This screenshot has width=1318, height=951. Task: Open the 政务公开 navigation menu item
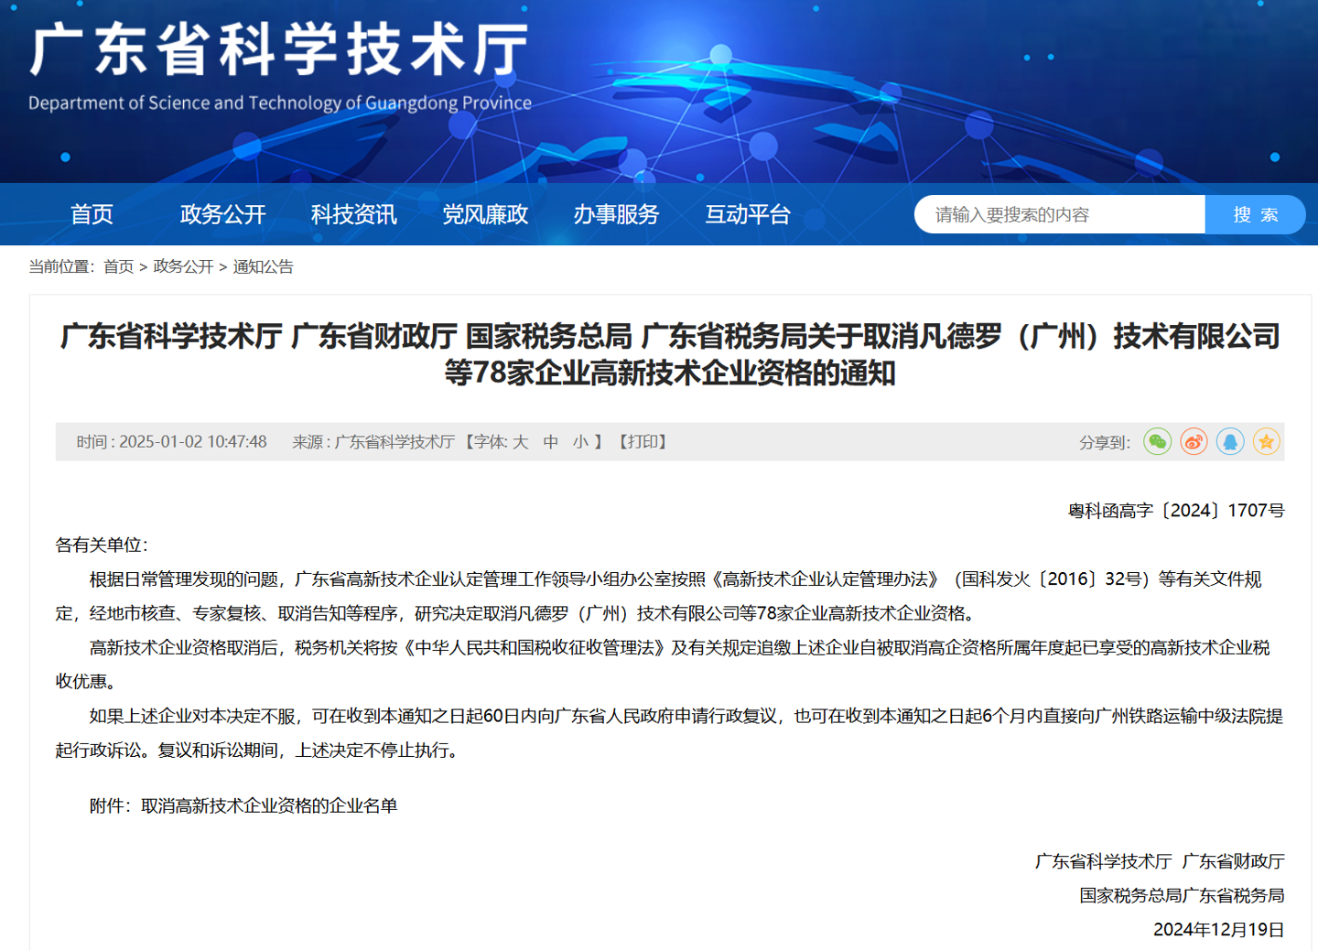pyautogui.click(x=221, y=214)
